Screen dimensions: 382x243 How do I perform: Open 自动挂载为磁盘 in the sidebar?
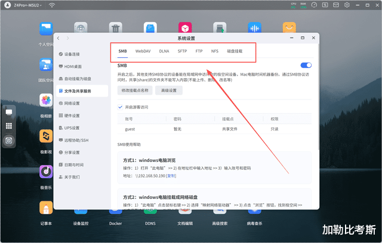[82, 79]
